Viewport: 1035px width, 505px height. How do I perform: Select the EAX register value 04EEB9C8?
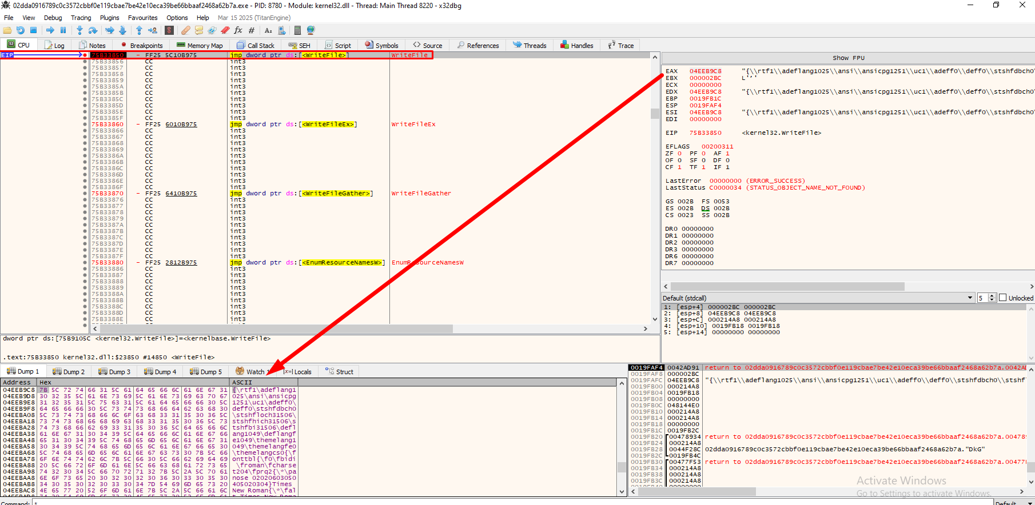[x=705, y=71]
